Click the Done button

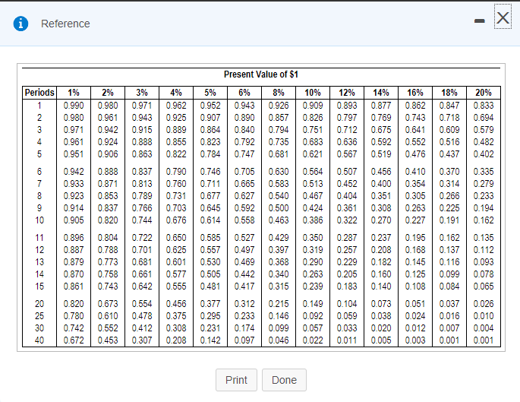click(x=284, y=380)
